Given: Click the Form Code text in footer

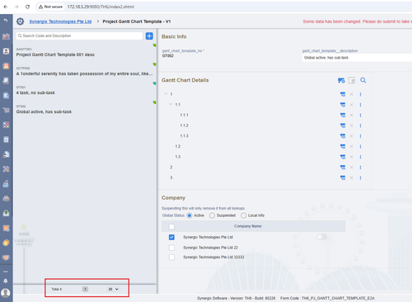Looking at the screenshot, I should point(327,298).
